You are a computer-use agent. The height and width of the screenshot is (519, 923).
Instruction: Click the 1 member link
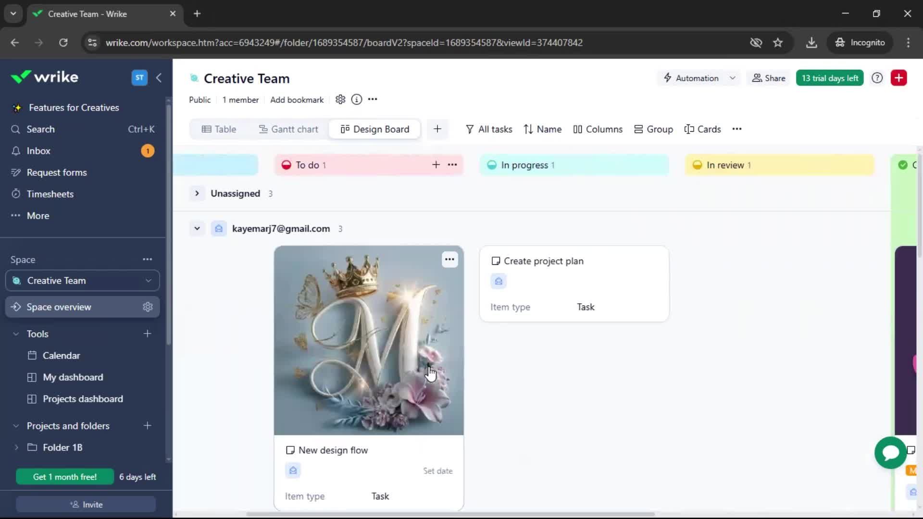240,100
